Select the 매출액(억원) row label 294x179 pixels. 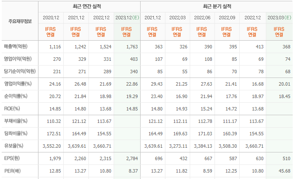pos(16,46)
